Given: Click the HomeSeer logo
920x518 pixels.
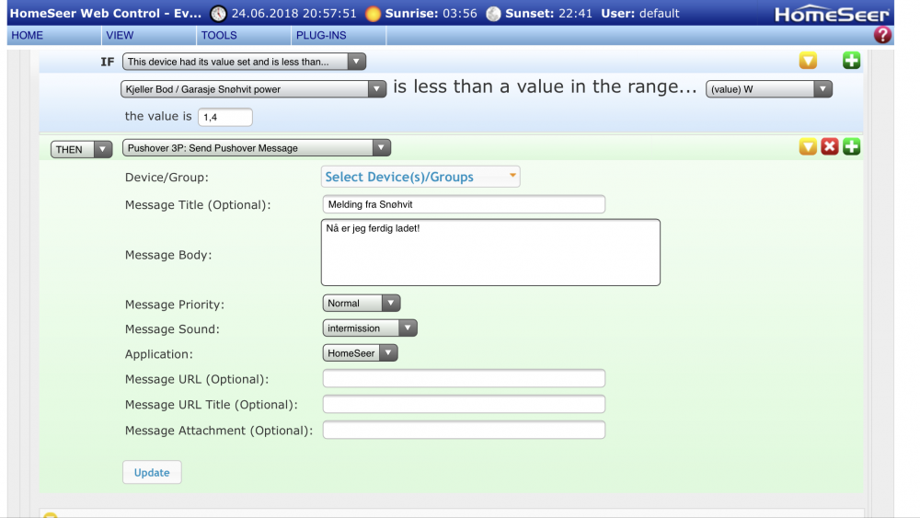Looking at the screenshot, I should (832, 14).
